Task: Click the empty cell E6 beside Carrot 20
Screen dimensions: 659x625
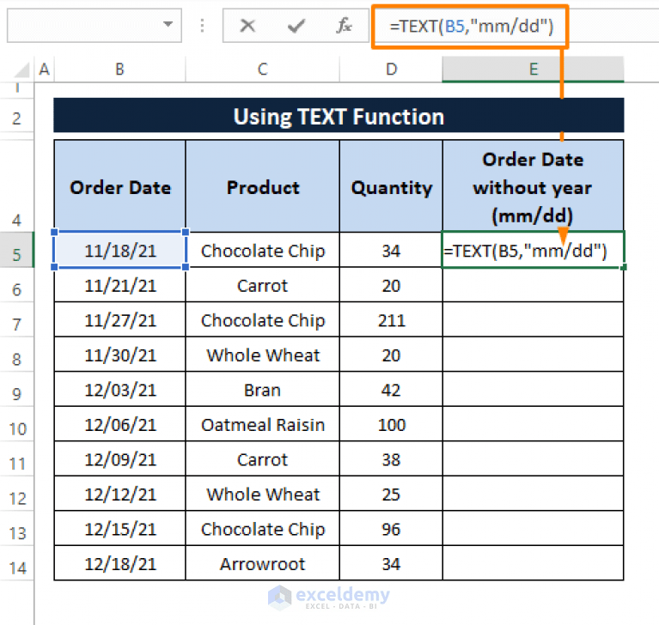Action: point(533,285)
